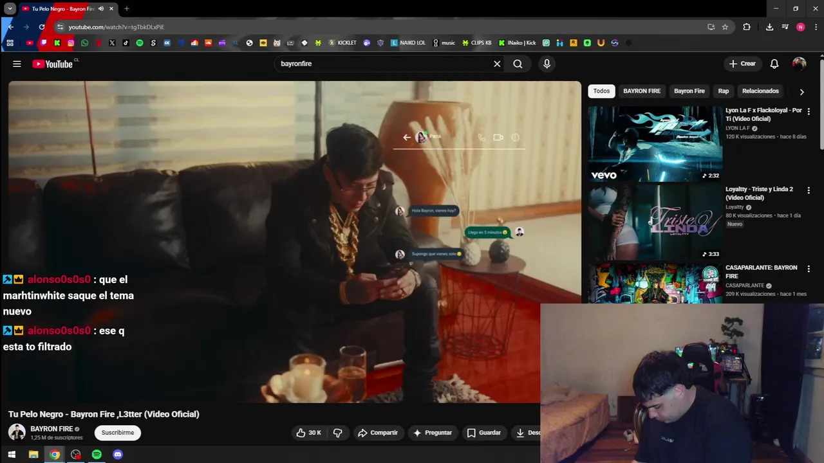This screenshot has height=463, width=824.
Task: Open the music bookmark folder
Action: [444, 43]
